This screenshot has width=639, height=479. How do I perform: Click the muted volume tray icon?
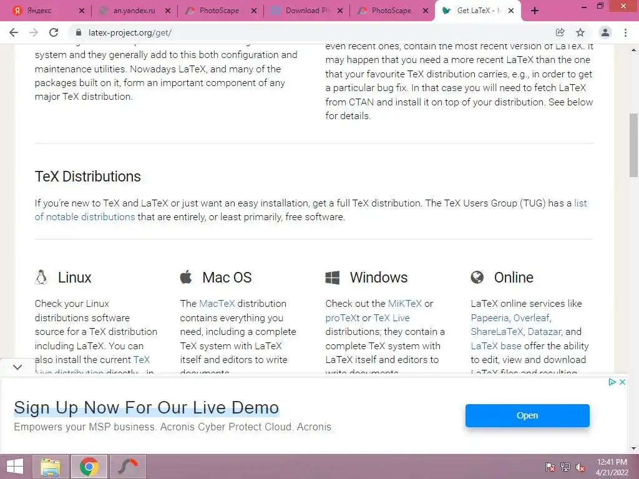pyautogui.click(x=580, y=467)
